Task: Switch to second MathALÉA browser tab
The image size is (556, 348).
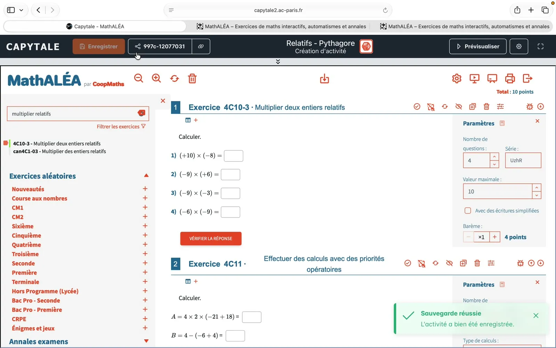Action: [x=281, y=26]
